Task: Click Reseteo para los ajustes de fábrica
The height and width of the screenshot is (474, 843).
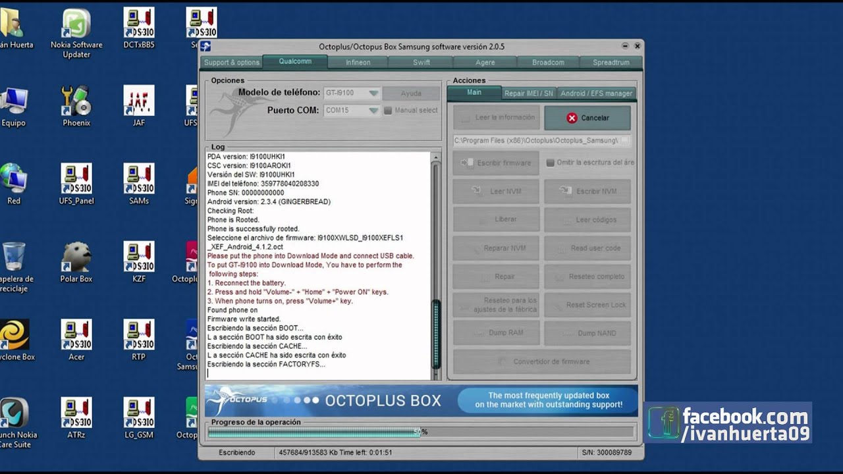Action: click(497, 305)
